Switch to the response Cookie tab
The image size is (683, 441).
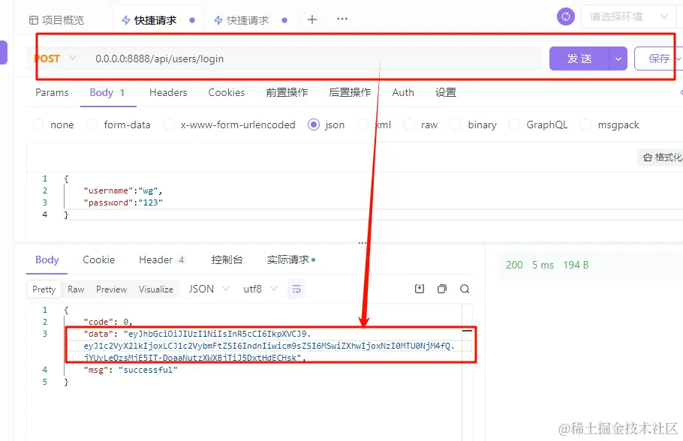pos(99,260)
